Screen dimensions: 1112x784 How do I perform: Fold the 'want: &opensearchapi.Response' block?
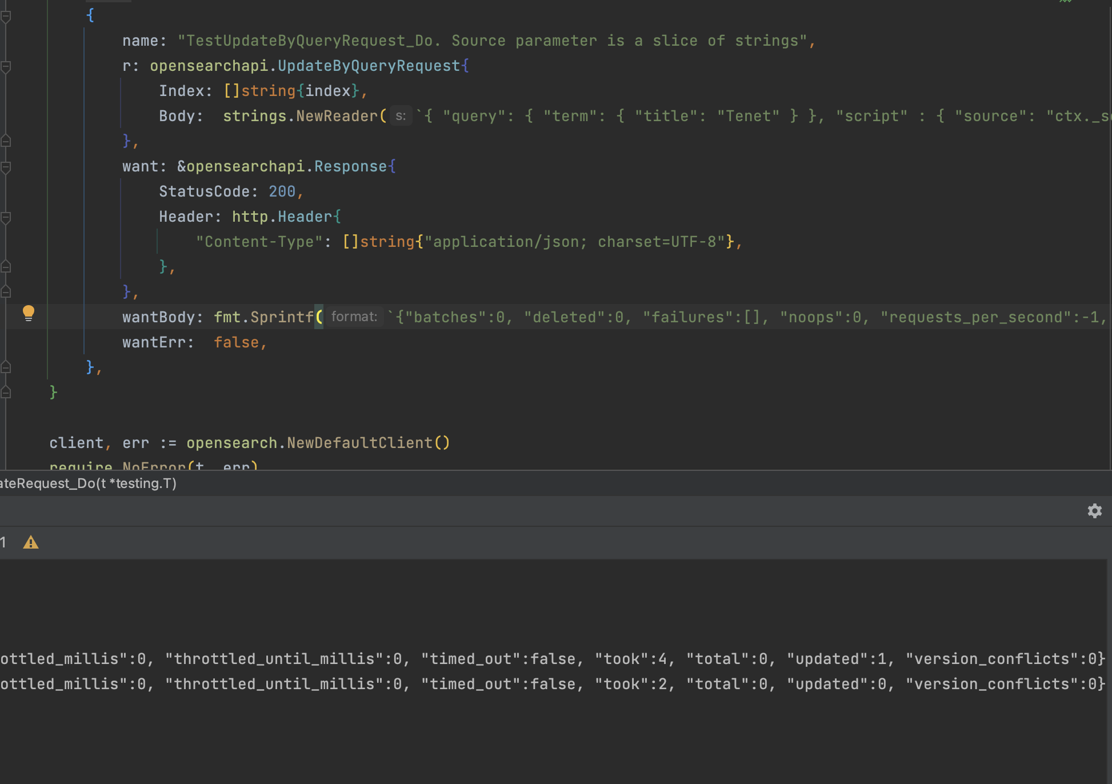(6, 167)
